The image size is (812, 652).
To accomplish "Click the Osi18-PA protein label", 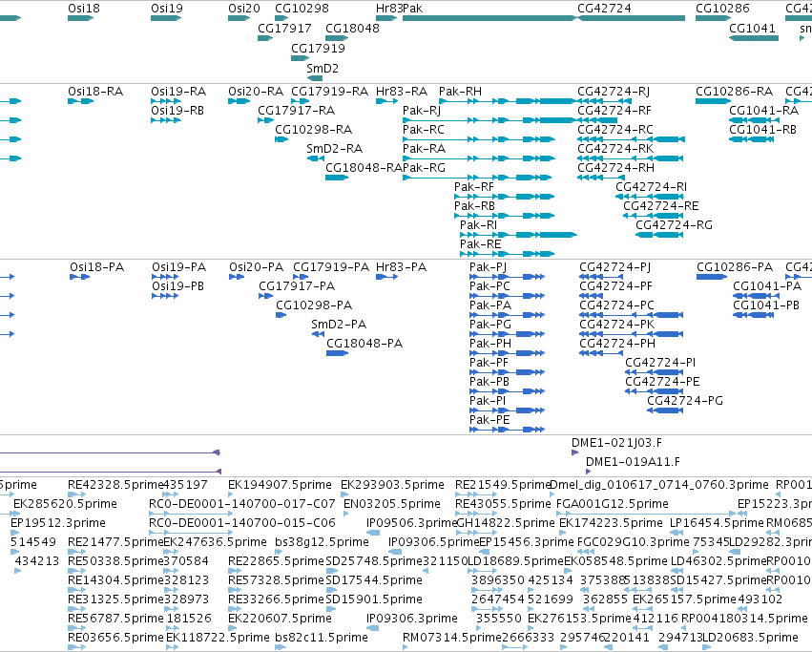I will 96,267.
